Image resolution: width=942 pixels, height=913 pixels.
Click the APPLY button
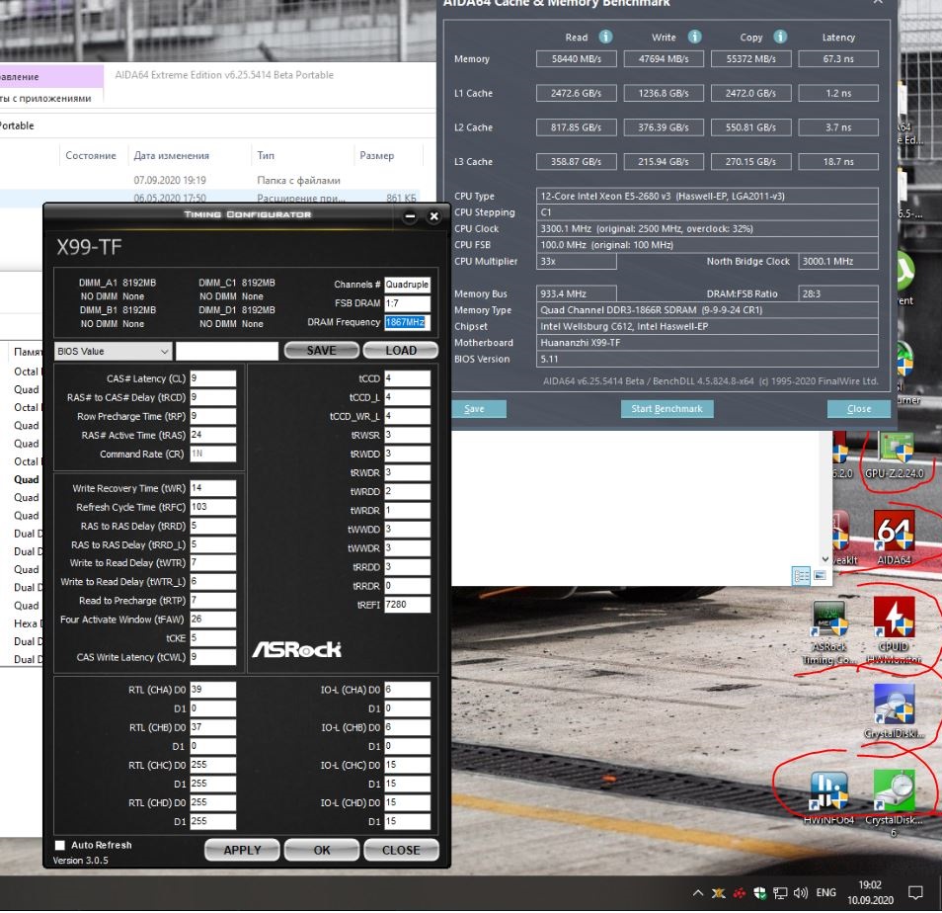(242, 851)
